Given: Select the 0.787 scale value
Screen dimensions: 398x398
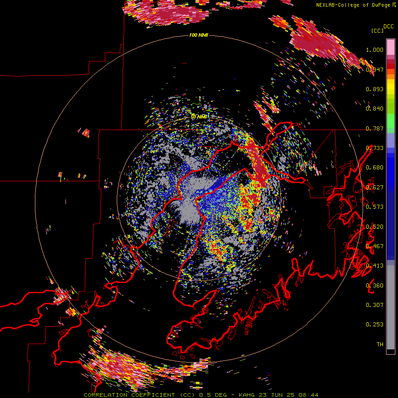Looking at the screenshot, I should click(x=375, y=128).
